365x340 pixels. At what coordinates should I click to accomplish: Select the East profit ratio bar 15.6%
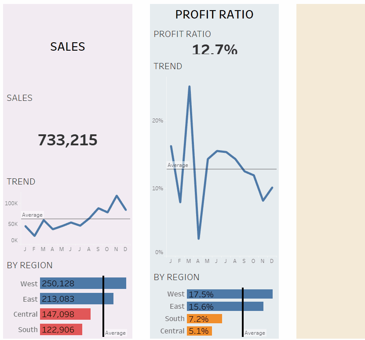click(x=225, y=307)
